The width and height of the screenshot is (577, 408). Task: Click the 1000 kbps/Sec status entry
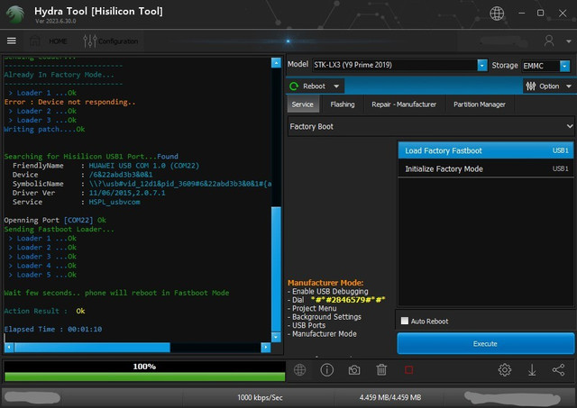(x=260, y=397)
